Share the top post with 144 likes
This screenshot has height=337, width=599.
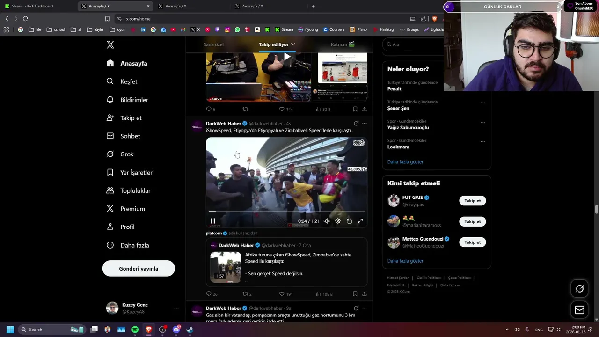(364, 109)
